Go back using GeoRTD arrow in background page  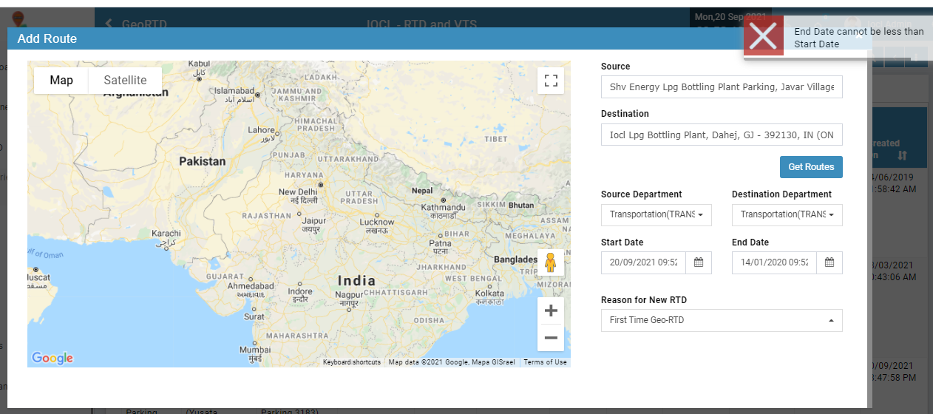pos(109,24)
